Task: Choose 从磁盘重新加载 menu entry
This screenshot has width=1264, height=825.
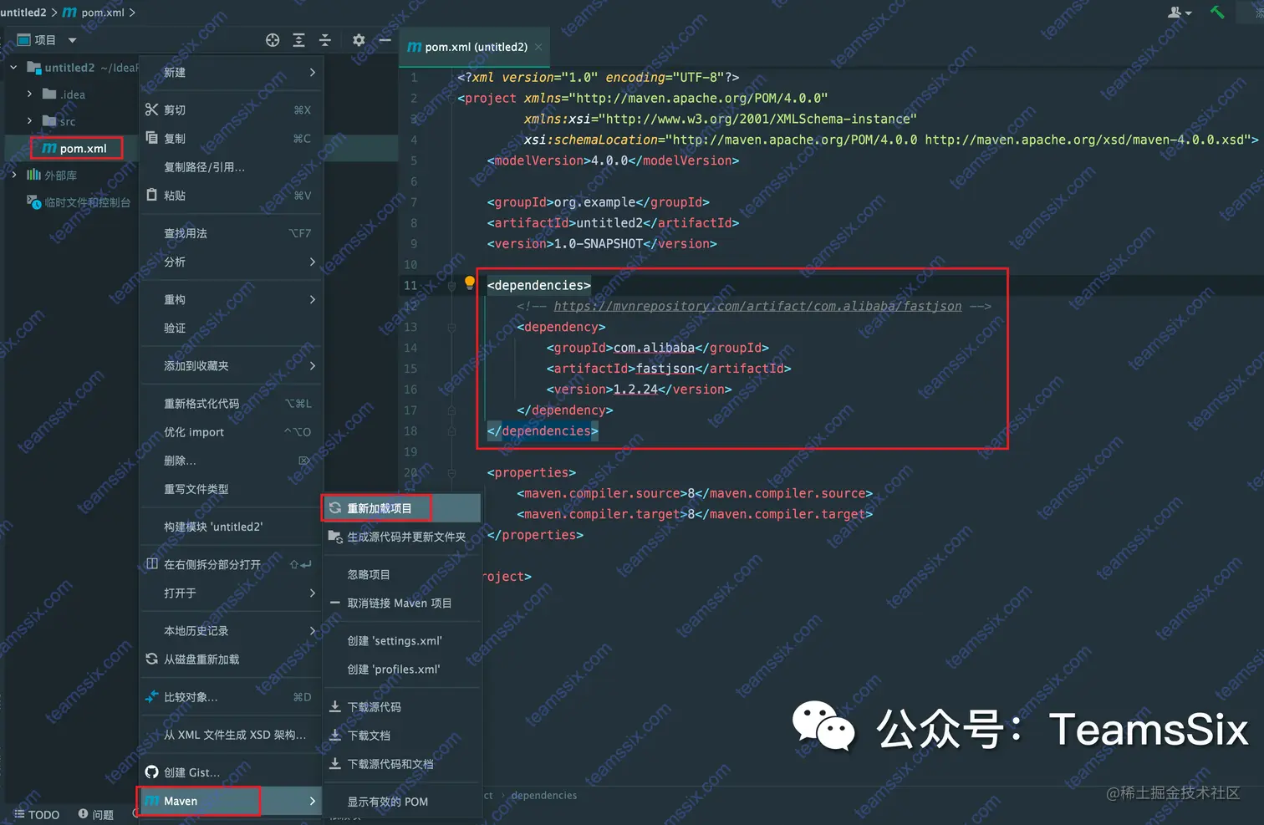Action: (x=231, y=659)
